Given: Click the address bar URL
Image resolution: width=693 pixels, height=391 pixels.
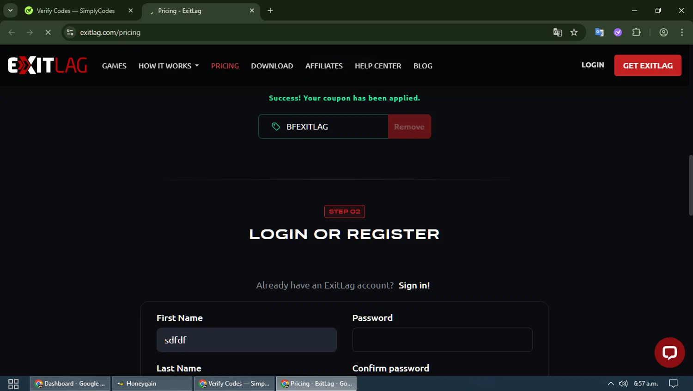Looking at the screenshot, I should pos(110,32).
